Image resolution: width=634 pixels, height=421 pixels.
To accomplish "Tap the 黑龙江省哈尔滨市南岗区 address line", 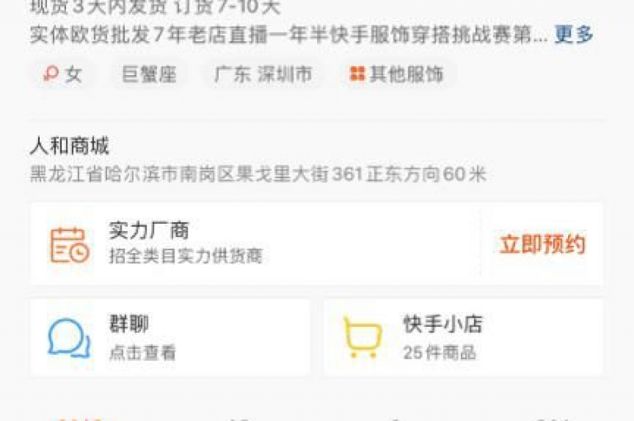I will click(258, 174).
